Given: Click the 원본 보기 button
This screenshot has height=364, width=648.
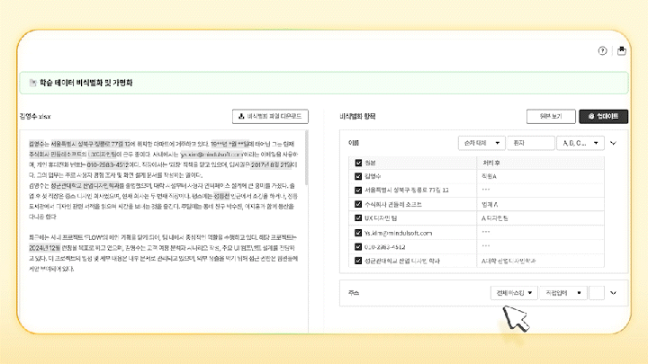Looking at the screenshot, I should (551, 116).
